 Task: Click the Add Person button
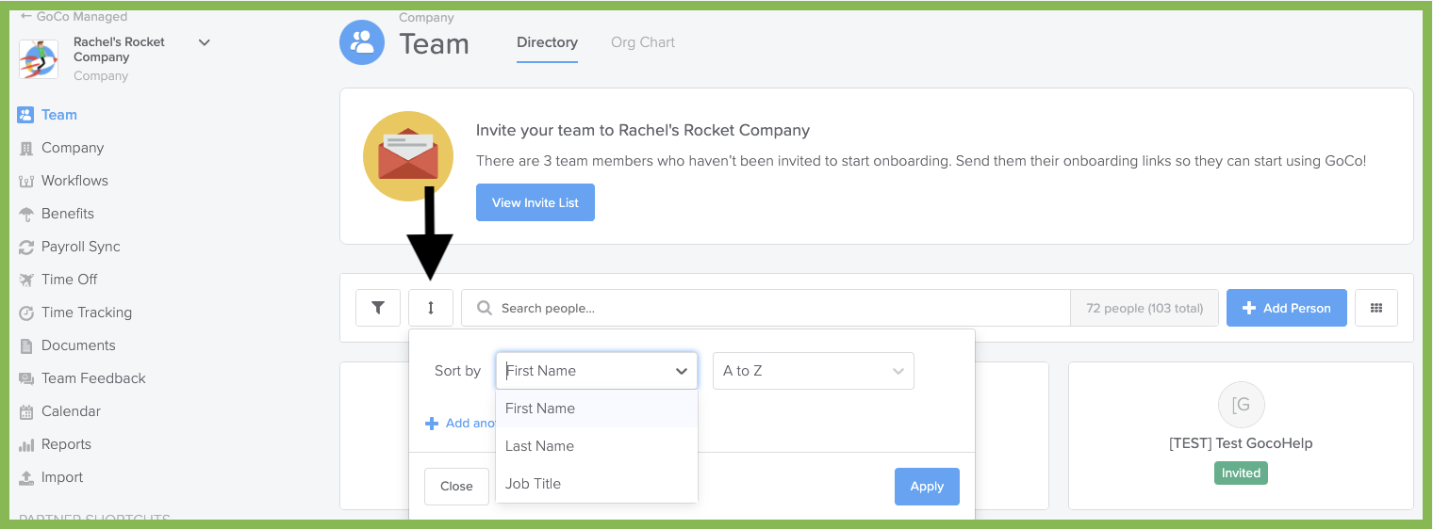tap(1287, 308)
